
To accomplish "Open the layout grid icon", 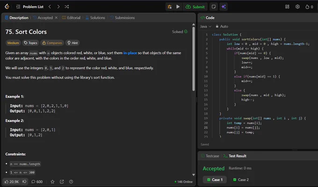I will click(287, 7).
